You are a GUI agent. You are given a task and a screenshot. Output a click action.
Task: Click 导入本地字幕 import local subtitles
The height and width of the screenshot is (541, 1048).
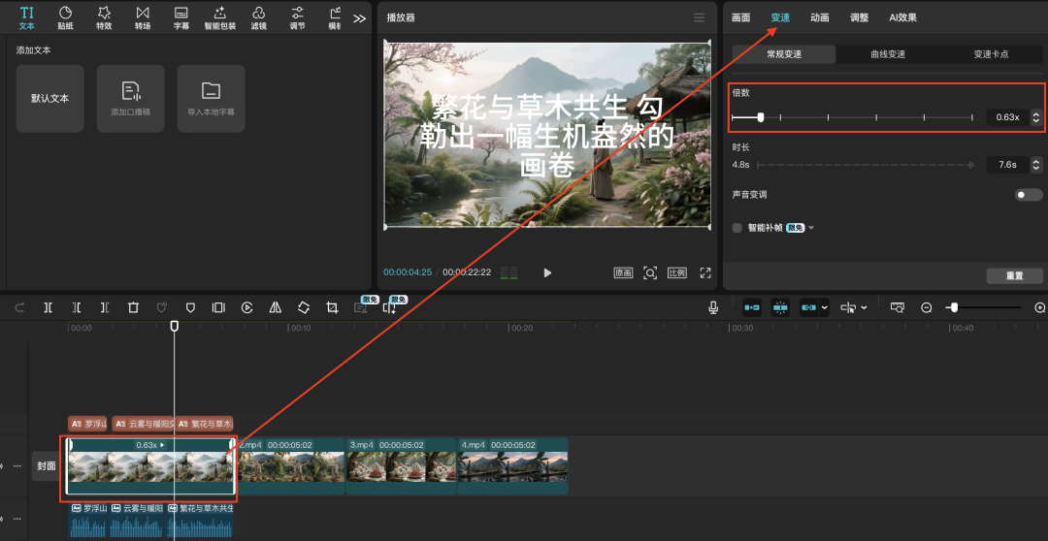(212, 98)
